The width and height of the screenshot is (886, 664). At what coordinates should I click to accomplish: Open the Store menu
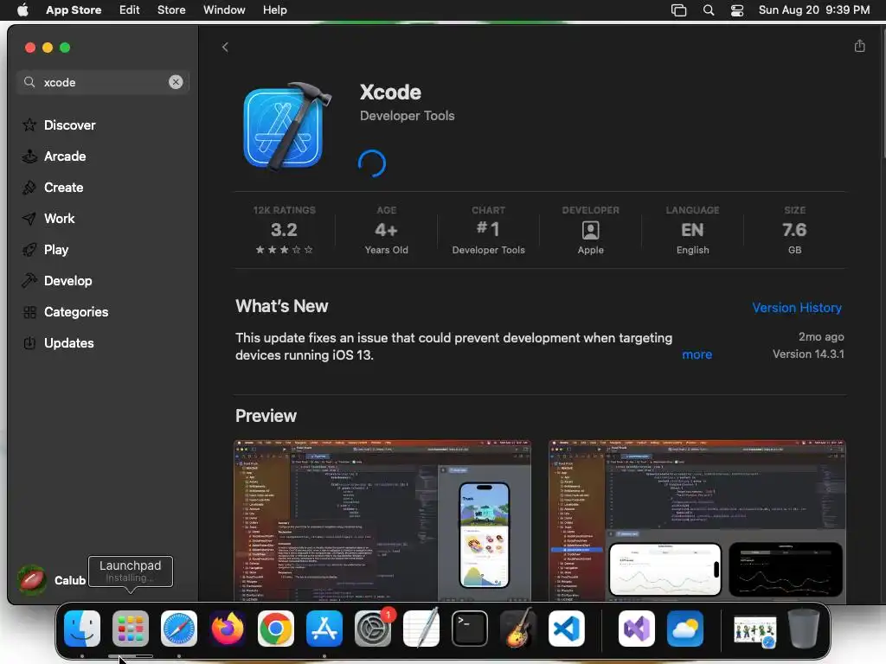[171, 10]
